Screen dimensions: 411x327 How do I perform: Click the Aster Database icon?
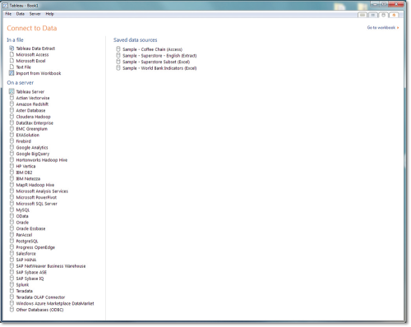pos(12,110)
